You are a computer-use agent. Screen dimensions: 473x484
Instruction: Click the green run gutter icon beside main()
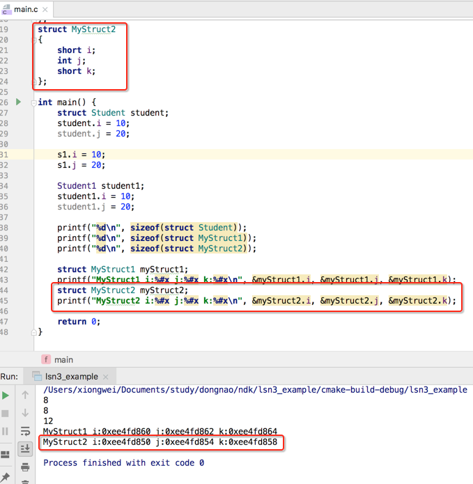[x=19, y=102]
